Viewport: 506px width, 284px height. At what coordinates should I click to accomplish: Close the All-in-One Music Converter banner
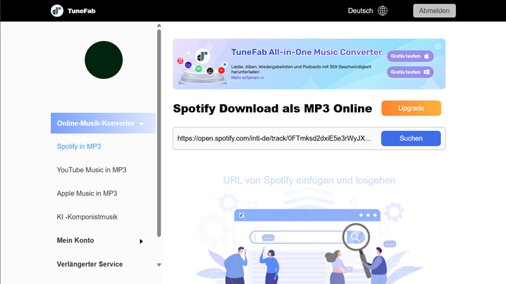click(438, 46)
